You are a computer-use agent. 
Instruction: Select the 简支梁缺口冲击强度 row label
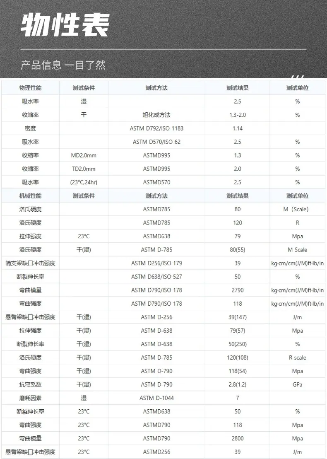pos(30,263)
